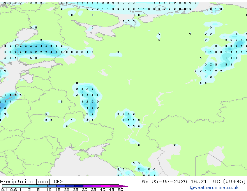247x191 pixels.
Task: Click the legend swatch between 40 and 45
Action: [106, 186]
